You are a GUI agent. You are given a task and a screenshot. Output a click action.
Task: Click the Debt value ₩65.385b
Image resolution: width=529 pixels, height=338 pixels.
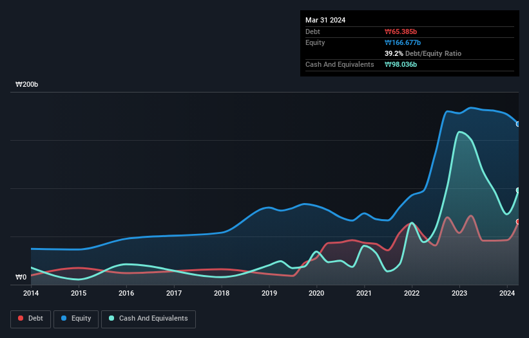click(401, 31)
